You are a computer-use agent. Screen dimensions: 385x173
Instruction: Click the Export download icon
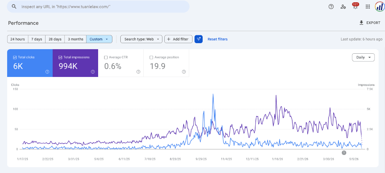point(361,23)
